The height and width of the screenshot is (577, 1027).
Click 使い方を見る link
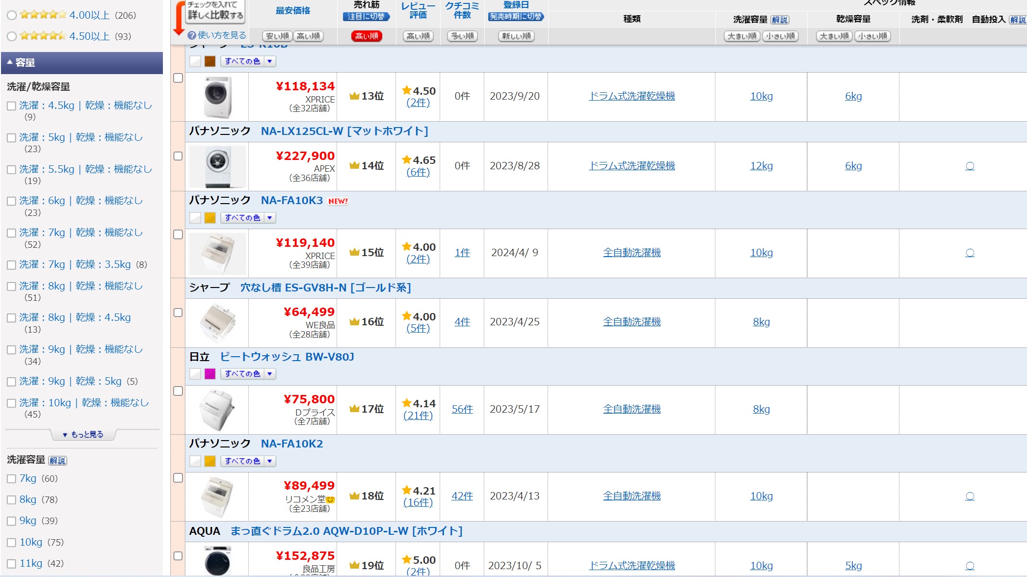pos(222,35)
